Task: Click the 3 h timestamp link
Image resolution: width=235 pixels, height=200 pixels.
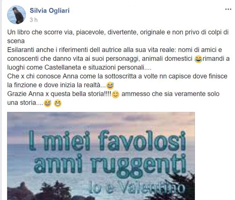Action: [34, 20]
